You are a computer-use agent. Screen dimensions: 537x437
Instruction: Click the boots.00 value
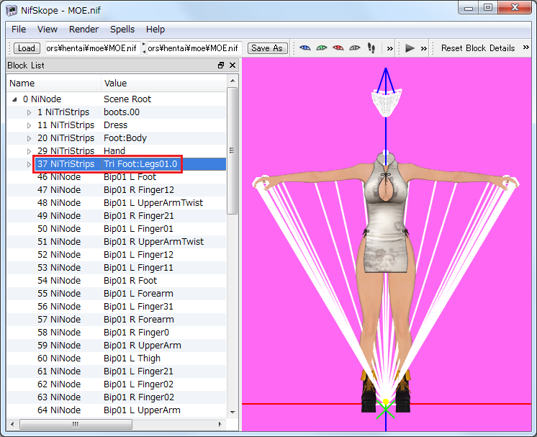pos(122,112)
